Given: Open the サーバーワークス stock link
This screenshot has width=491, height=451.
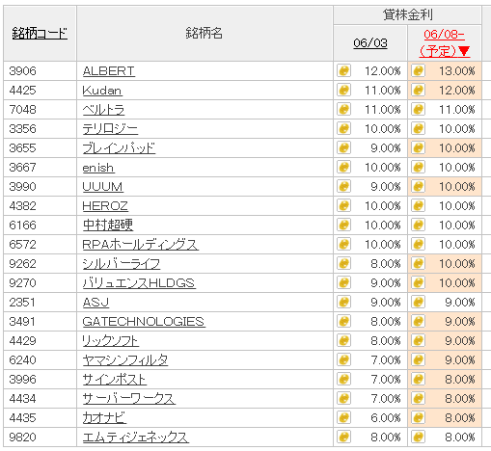Looking at the screenshot, I should [x=129, y=399].
